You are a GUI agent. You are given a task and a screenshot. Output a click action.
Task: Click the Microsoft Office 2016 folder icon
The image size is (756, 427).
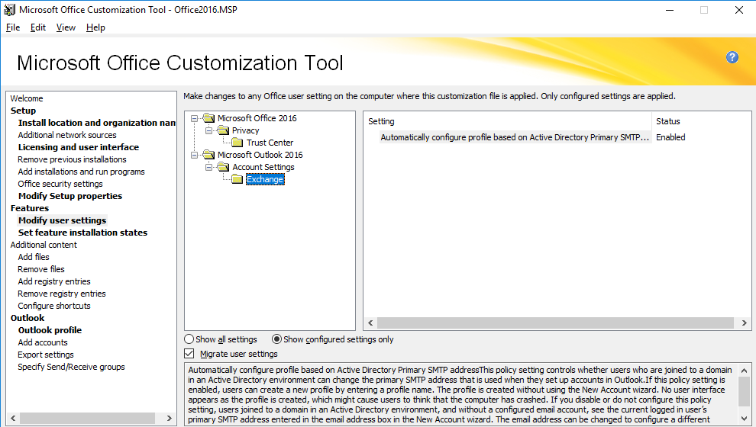tap(208, 118)
